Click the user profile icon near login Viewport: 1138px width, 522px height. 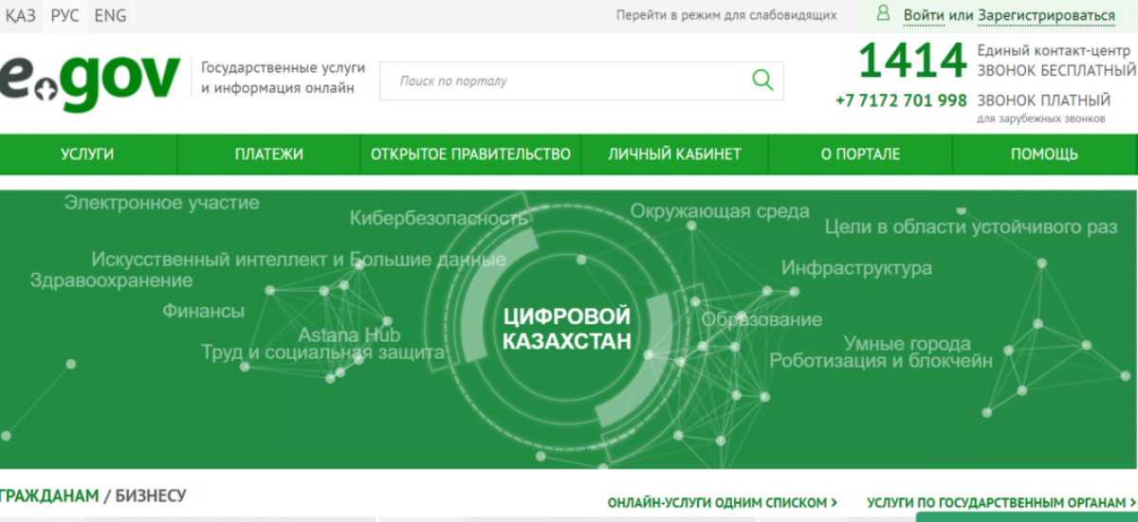pyautogui.click(x=883, y=14)
